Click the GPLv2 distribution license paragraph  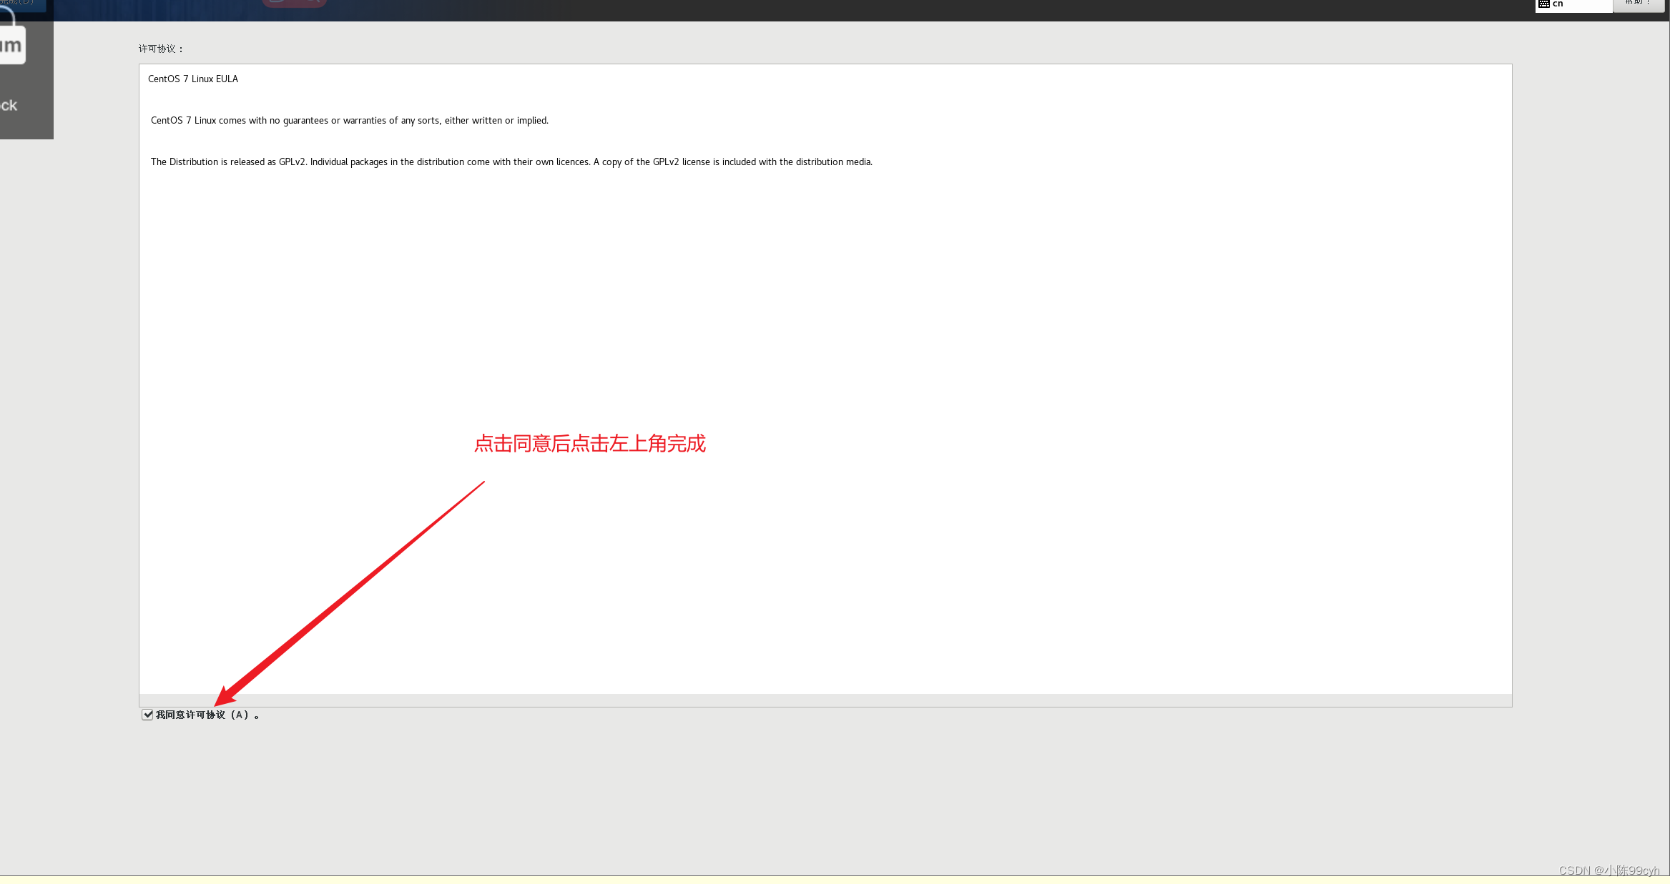pos(511,162)
